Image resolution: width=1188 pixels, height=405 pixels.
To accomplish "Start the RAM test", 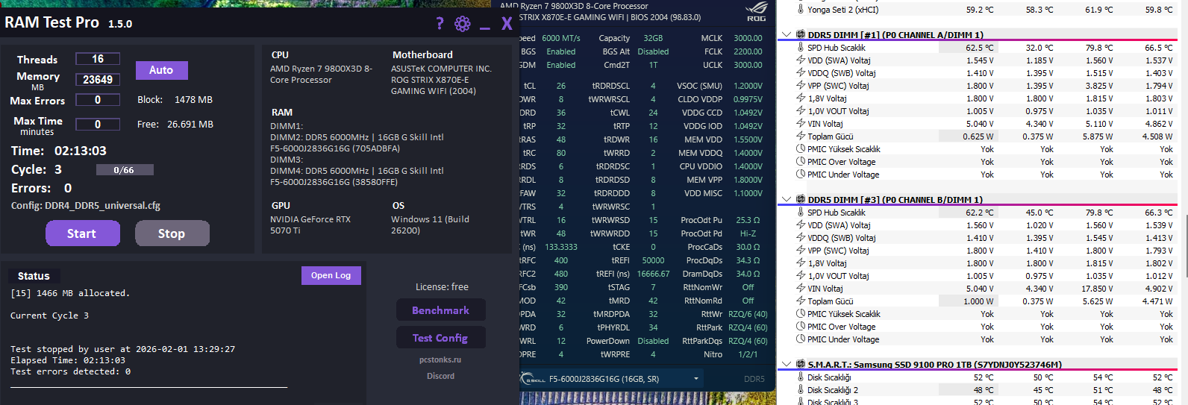I will (82, 233).
